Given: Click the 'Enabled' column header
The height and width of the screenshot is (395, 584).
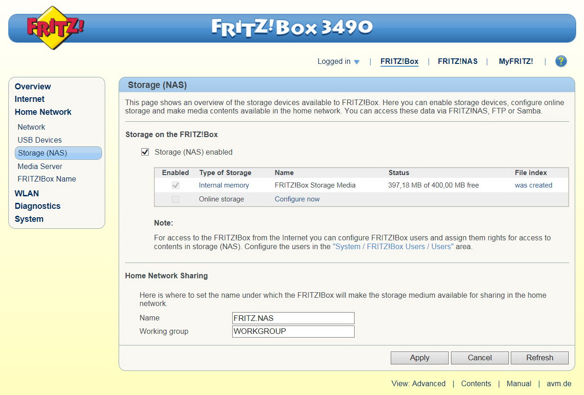Looking at the screenshot, I should [x=175, y=173].
